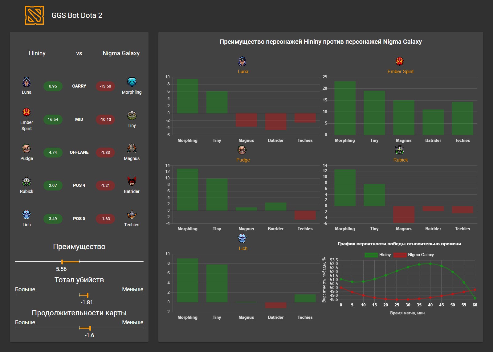Click Luna chart Morphling green bar
This screenshot has height=352, width=493.
click(x=187, y=96)
